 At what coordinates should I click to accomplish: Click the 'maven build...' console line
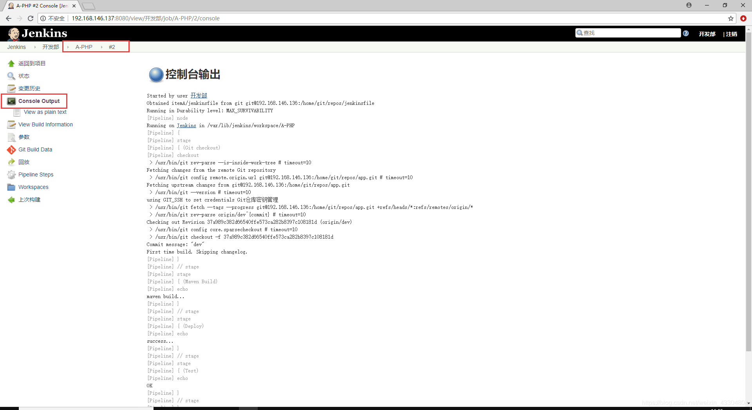pyautogui.click(x=165, y=297)
